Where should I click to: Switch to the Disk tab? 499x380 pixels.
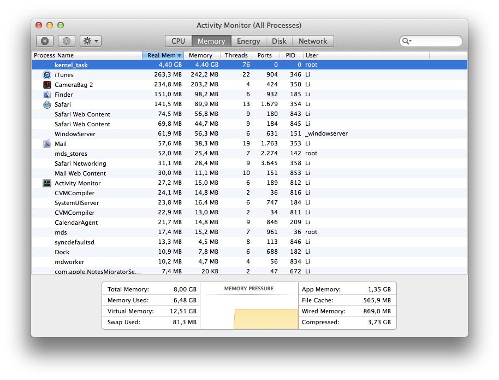point(279,41)
